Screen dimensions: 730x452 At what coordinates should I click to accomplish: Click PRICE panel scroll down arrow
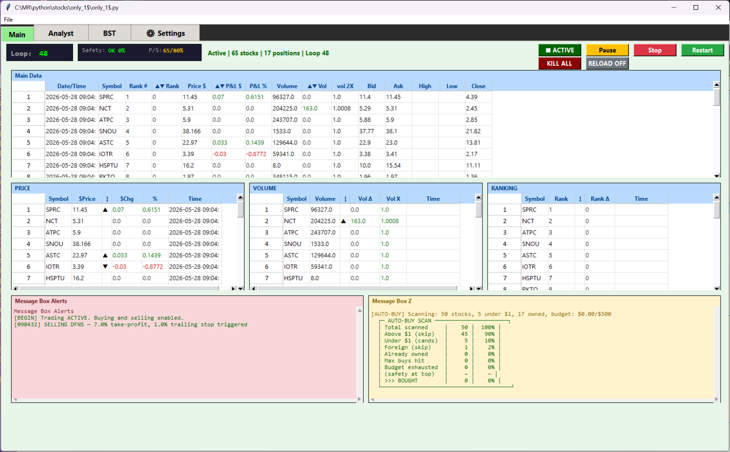tap(240, 288)
